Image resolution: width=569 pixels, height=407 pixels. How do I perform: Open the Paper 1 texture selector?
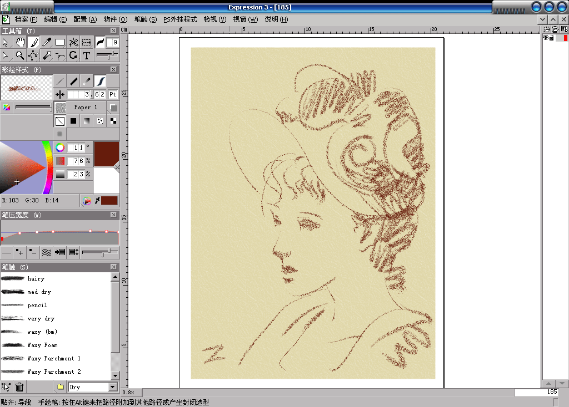point(86,107)
